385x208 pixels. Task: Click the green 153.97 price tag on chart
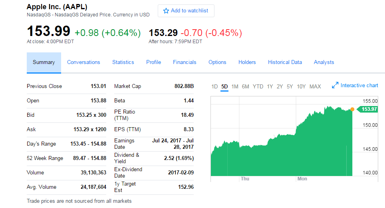(367, 109)
